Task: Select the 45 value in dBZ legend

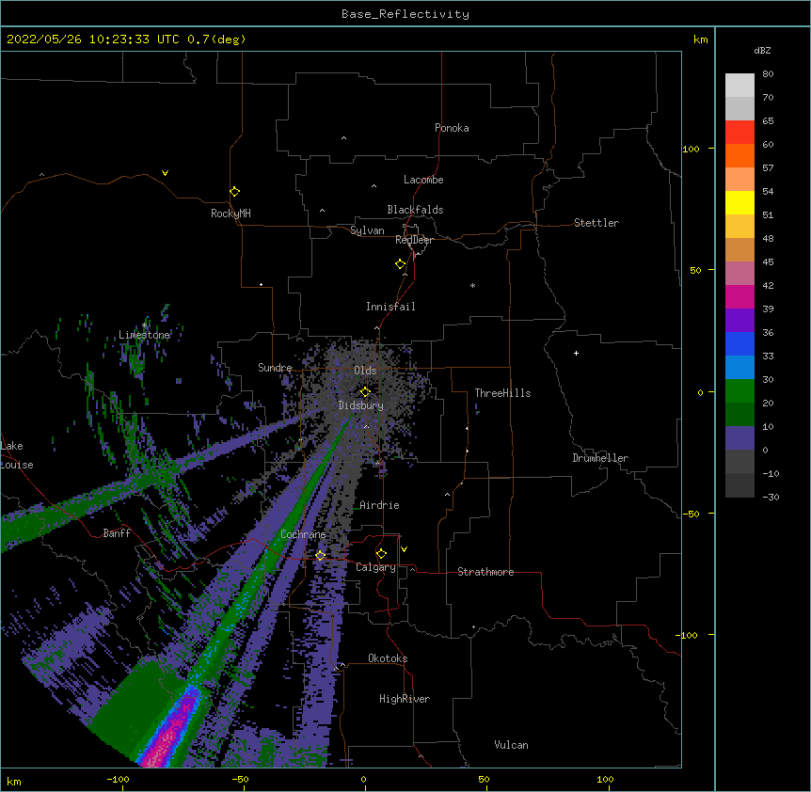Action: [x=768, y=261]
